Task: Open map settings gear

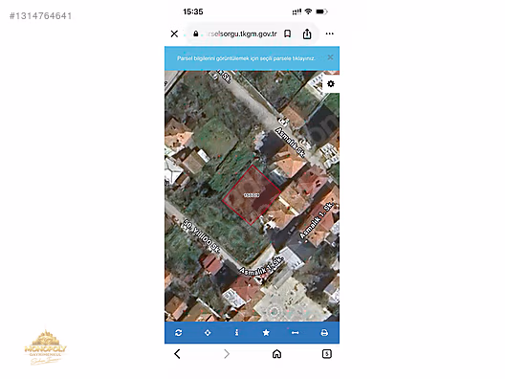Action: pyautogui.click(x=330, y=84)
